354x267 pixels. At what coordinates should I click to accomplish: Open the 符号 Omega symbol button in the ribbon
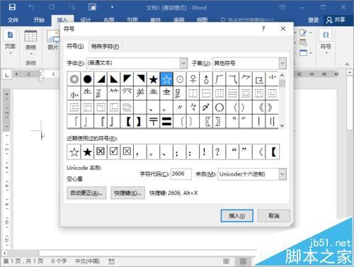[x=326, y=41]
